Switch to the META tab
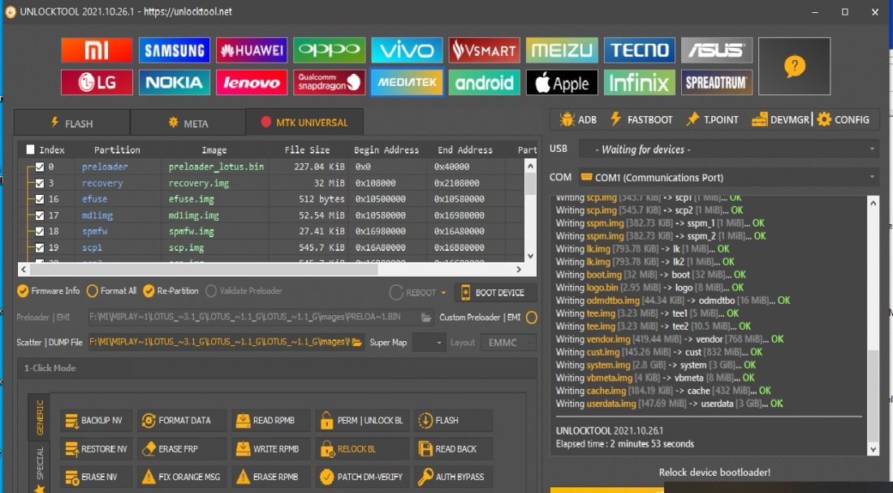 point(188,123)
